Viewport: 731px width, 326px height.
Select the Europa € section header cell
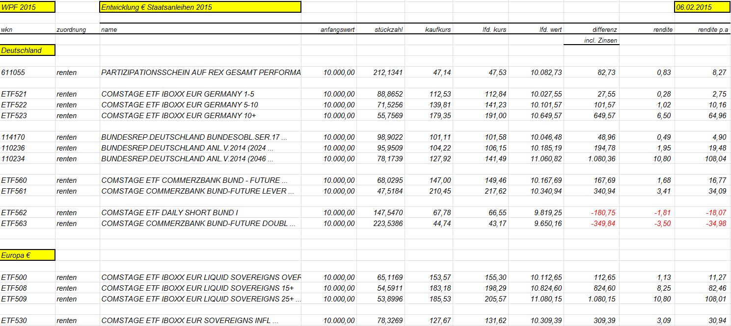(27, 255)
